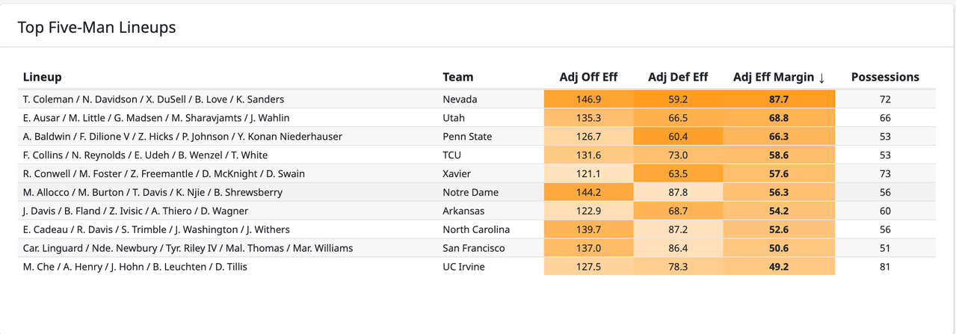Viewport: 956px width, 334px height.
Task: Open the North Carolina team entry
Action: [476, 229]
